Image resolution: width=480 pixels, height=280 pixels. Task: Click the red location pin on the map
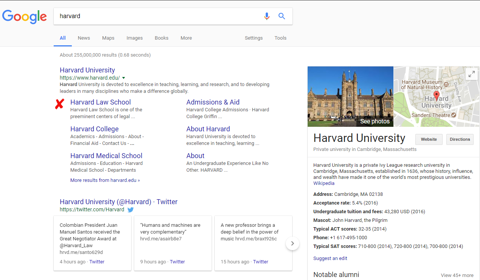click(x=437, y=95)
